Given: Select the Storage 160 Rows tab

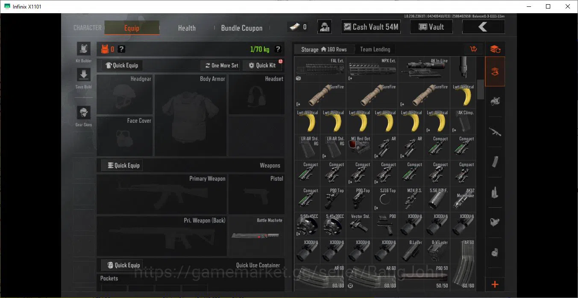Looking at the screenshot, I should (x=324, y=49).
